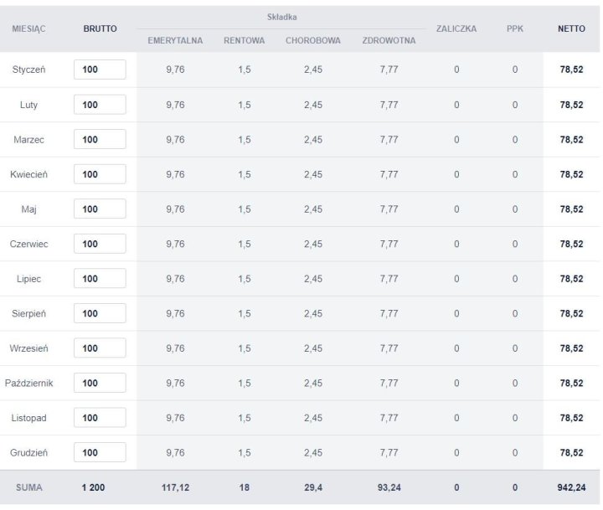Select the NETTO column header
Image resolution: width=603 pixels, height=510 pixels.
click(x=571, y=28)
